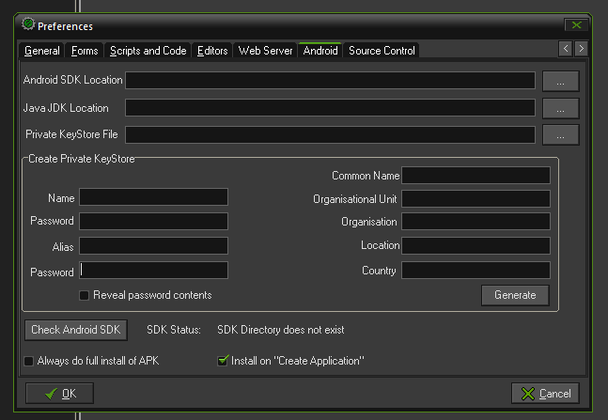The height and width of the screenshot is (420, 608).
Task: Select the keystore Alias input field
Action: 153,246
